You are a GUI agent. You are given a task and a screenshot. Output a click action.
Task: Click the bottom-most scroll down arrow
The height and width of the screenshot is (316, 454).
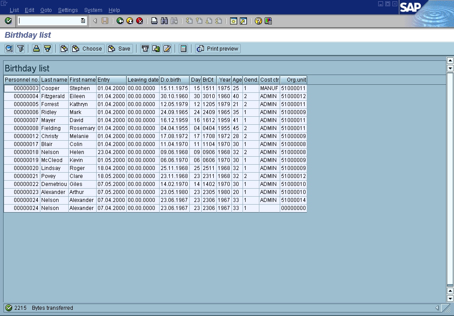tap(450, 299)
